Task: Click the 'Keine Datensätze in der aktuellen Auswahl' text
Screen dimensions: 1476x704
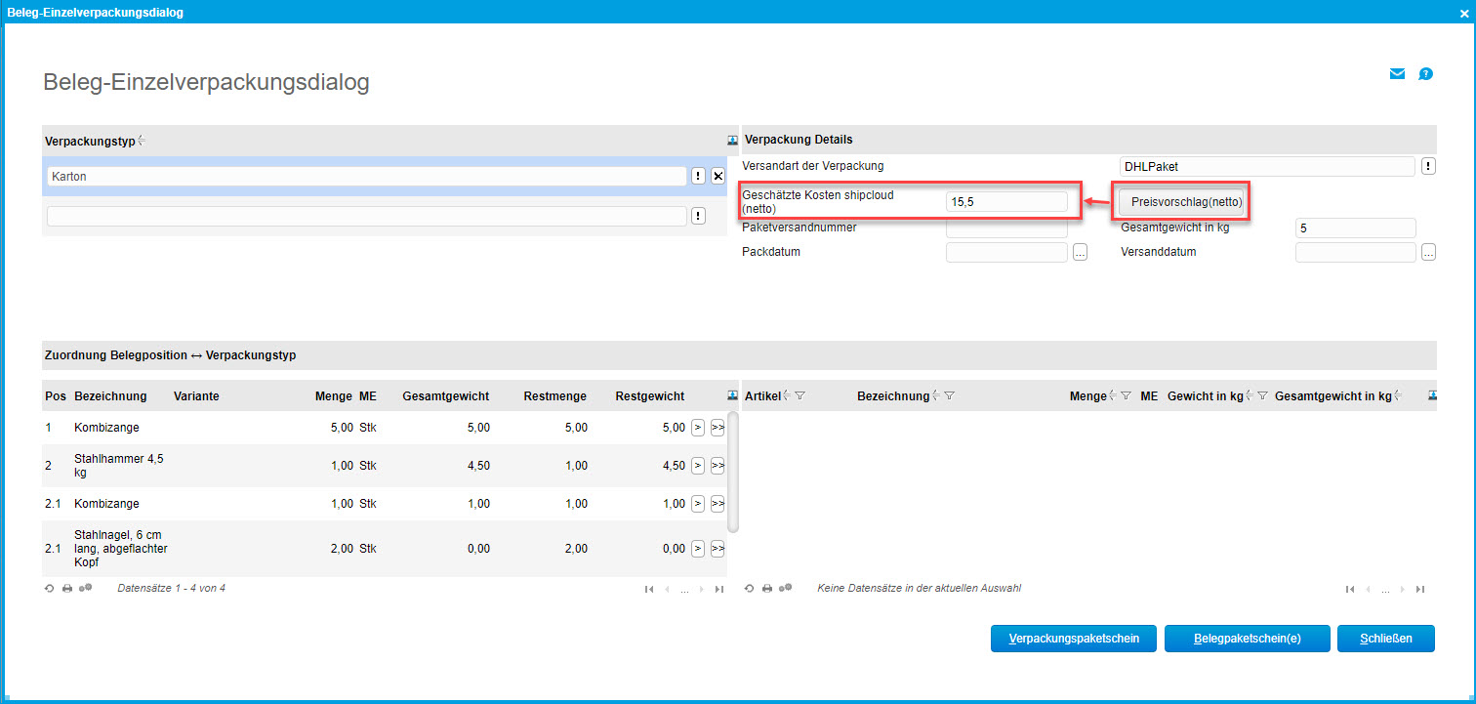Action: click(919, 589)
